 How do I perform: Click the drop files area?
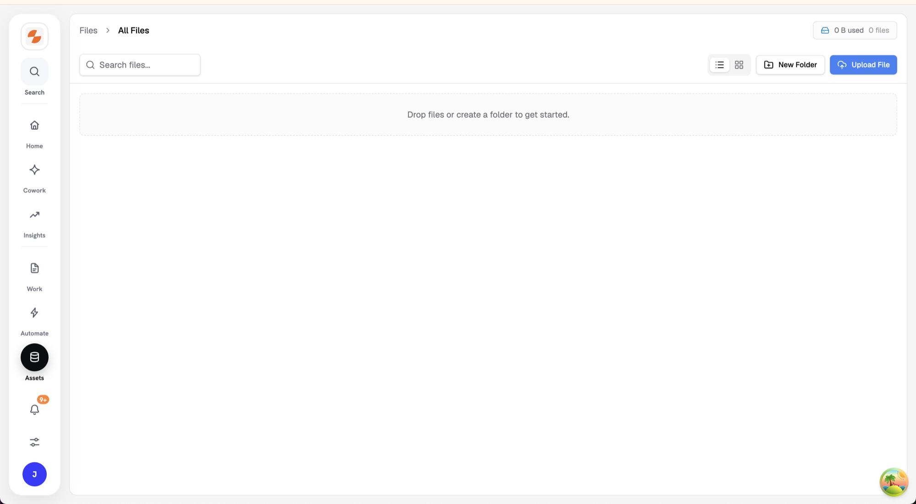[x=488, y=115]
